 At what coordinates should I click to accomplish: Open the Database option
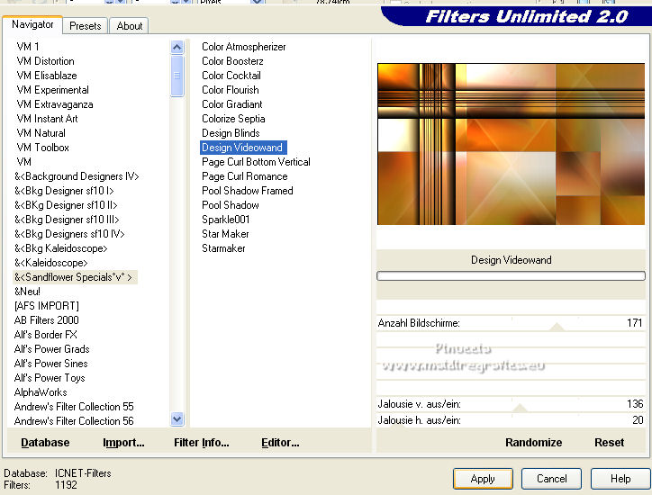45,443
